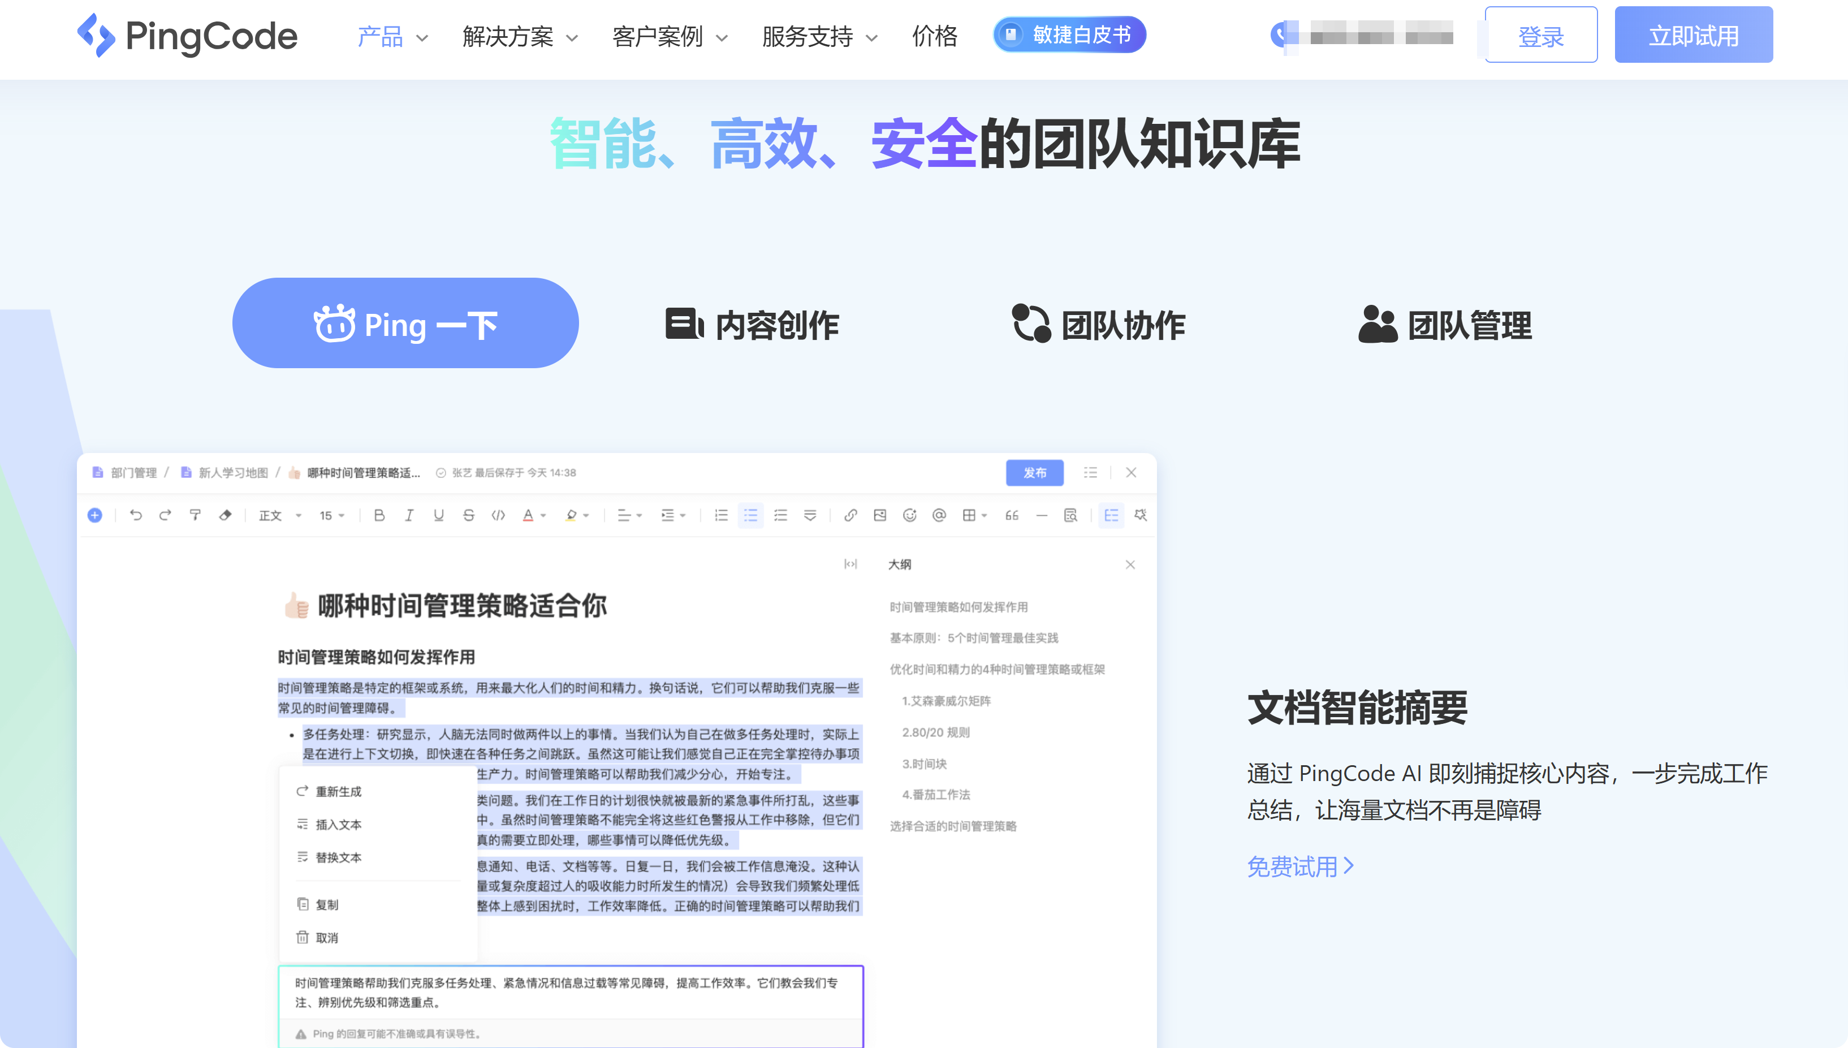Toggle bold formatting
This screenshot has width=1848, height=1048.
point(379,515)
